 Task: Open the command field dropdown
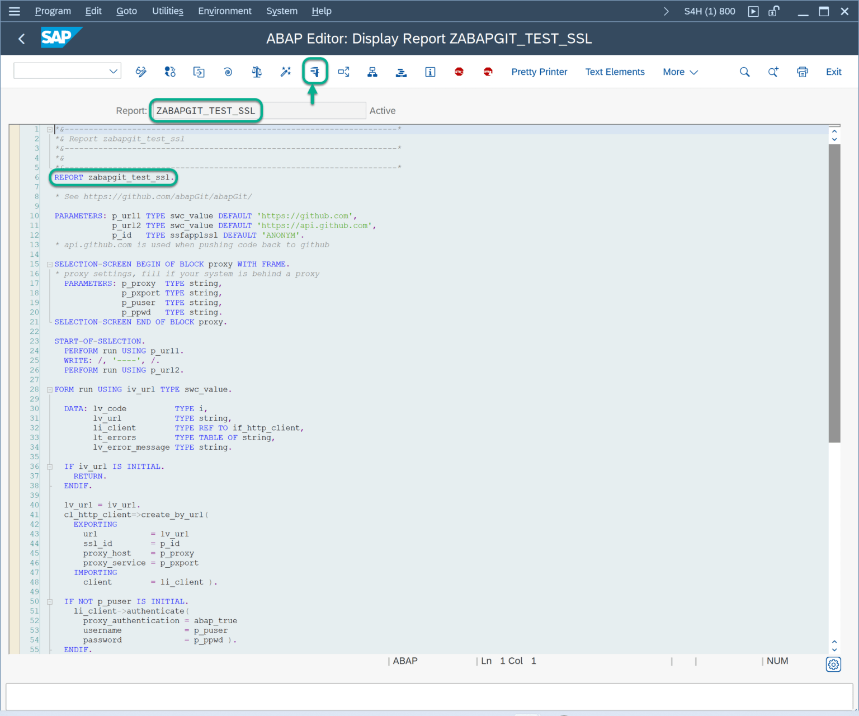pyautogui.click(x=114, y=71)
